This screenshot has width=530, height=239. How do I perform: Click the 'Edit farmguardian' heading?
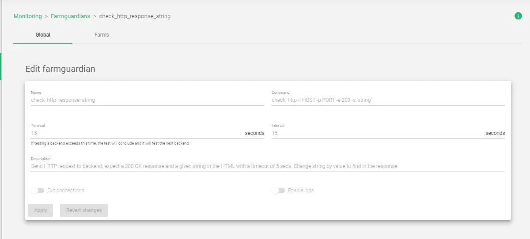(x=61, y=69)
